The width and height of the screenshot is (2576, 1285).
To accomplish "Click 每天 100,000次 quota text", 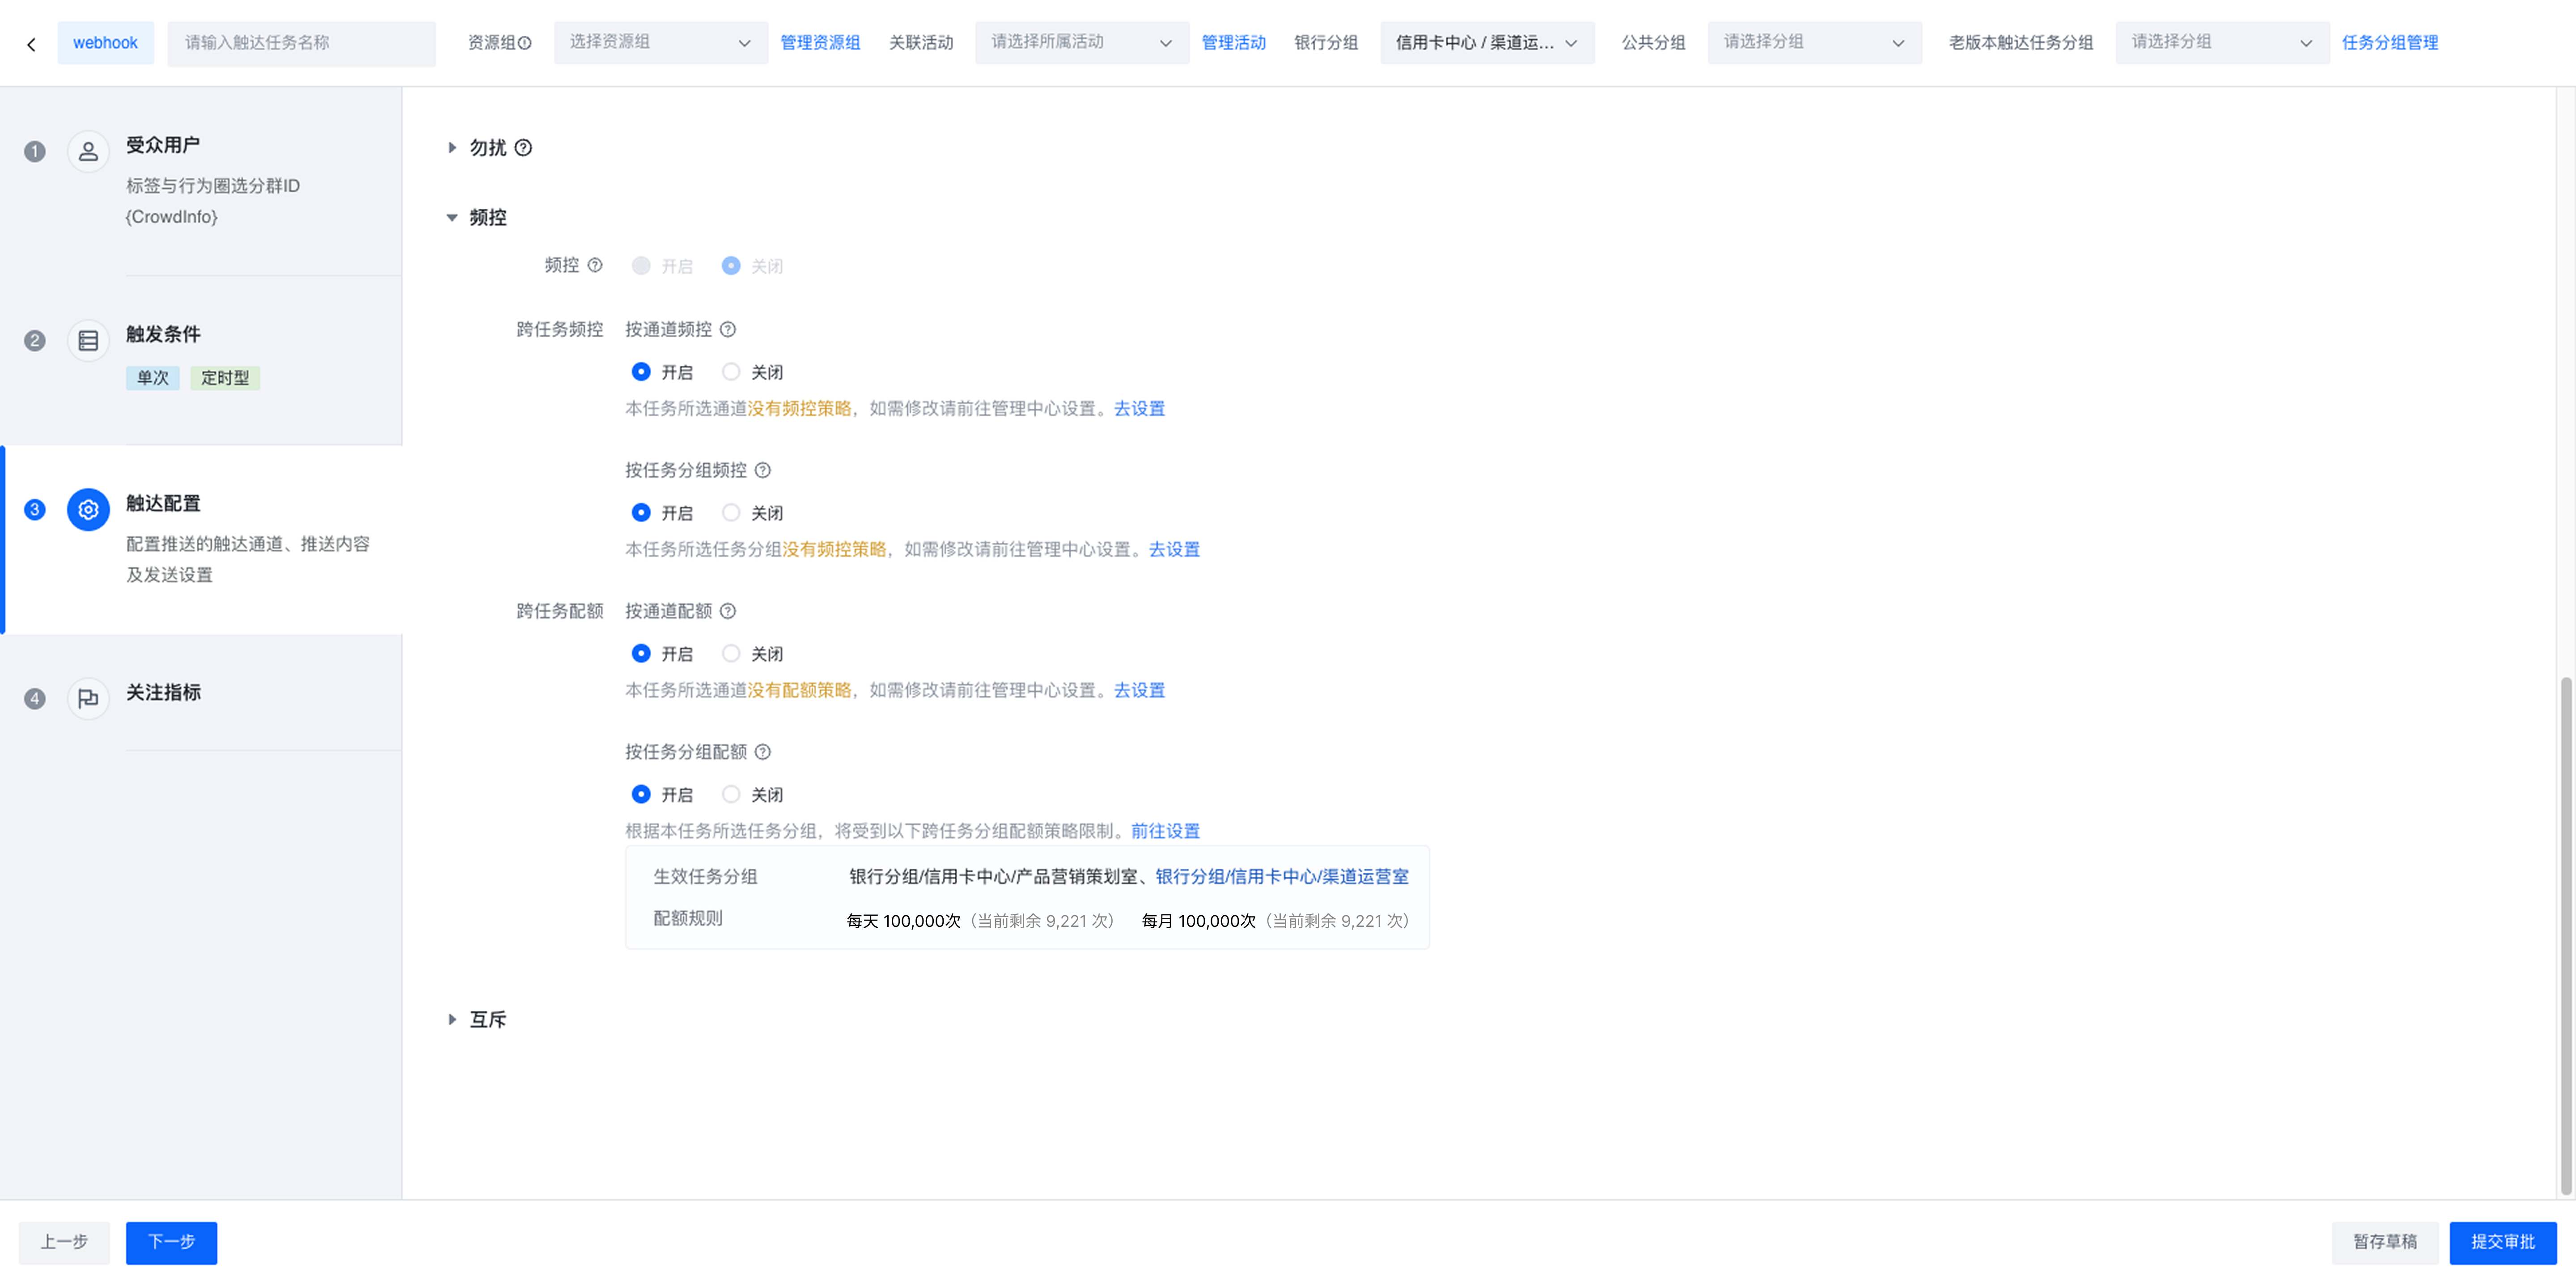I will click(x=903, y=921).
